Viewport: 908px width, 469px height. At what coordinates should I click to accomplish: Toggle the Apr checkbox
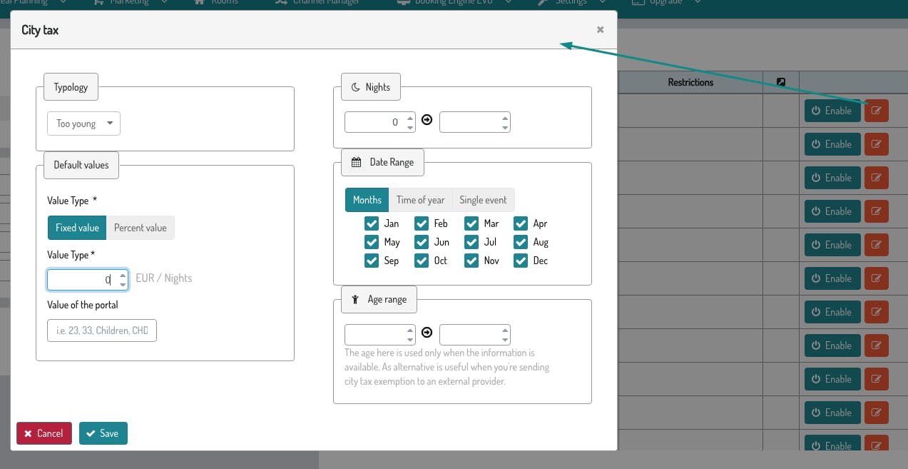click(x=521, y=223)
